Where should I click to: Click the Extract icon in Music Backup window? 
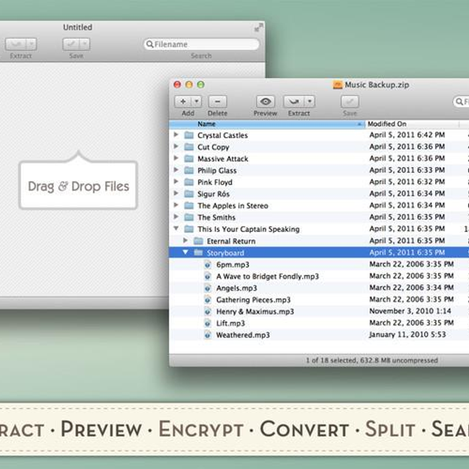click(x=294, y=102)
